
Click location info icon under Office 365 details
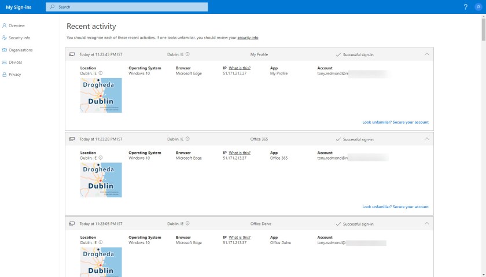point(101,158)
